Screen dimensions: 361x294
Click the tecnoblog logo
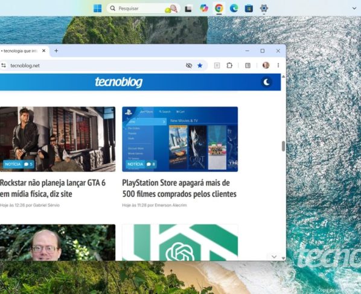coord(119,82)
